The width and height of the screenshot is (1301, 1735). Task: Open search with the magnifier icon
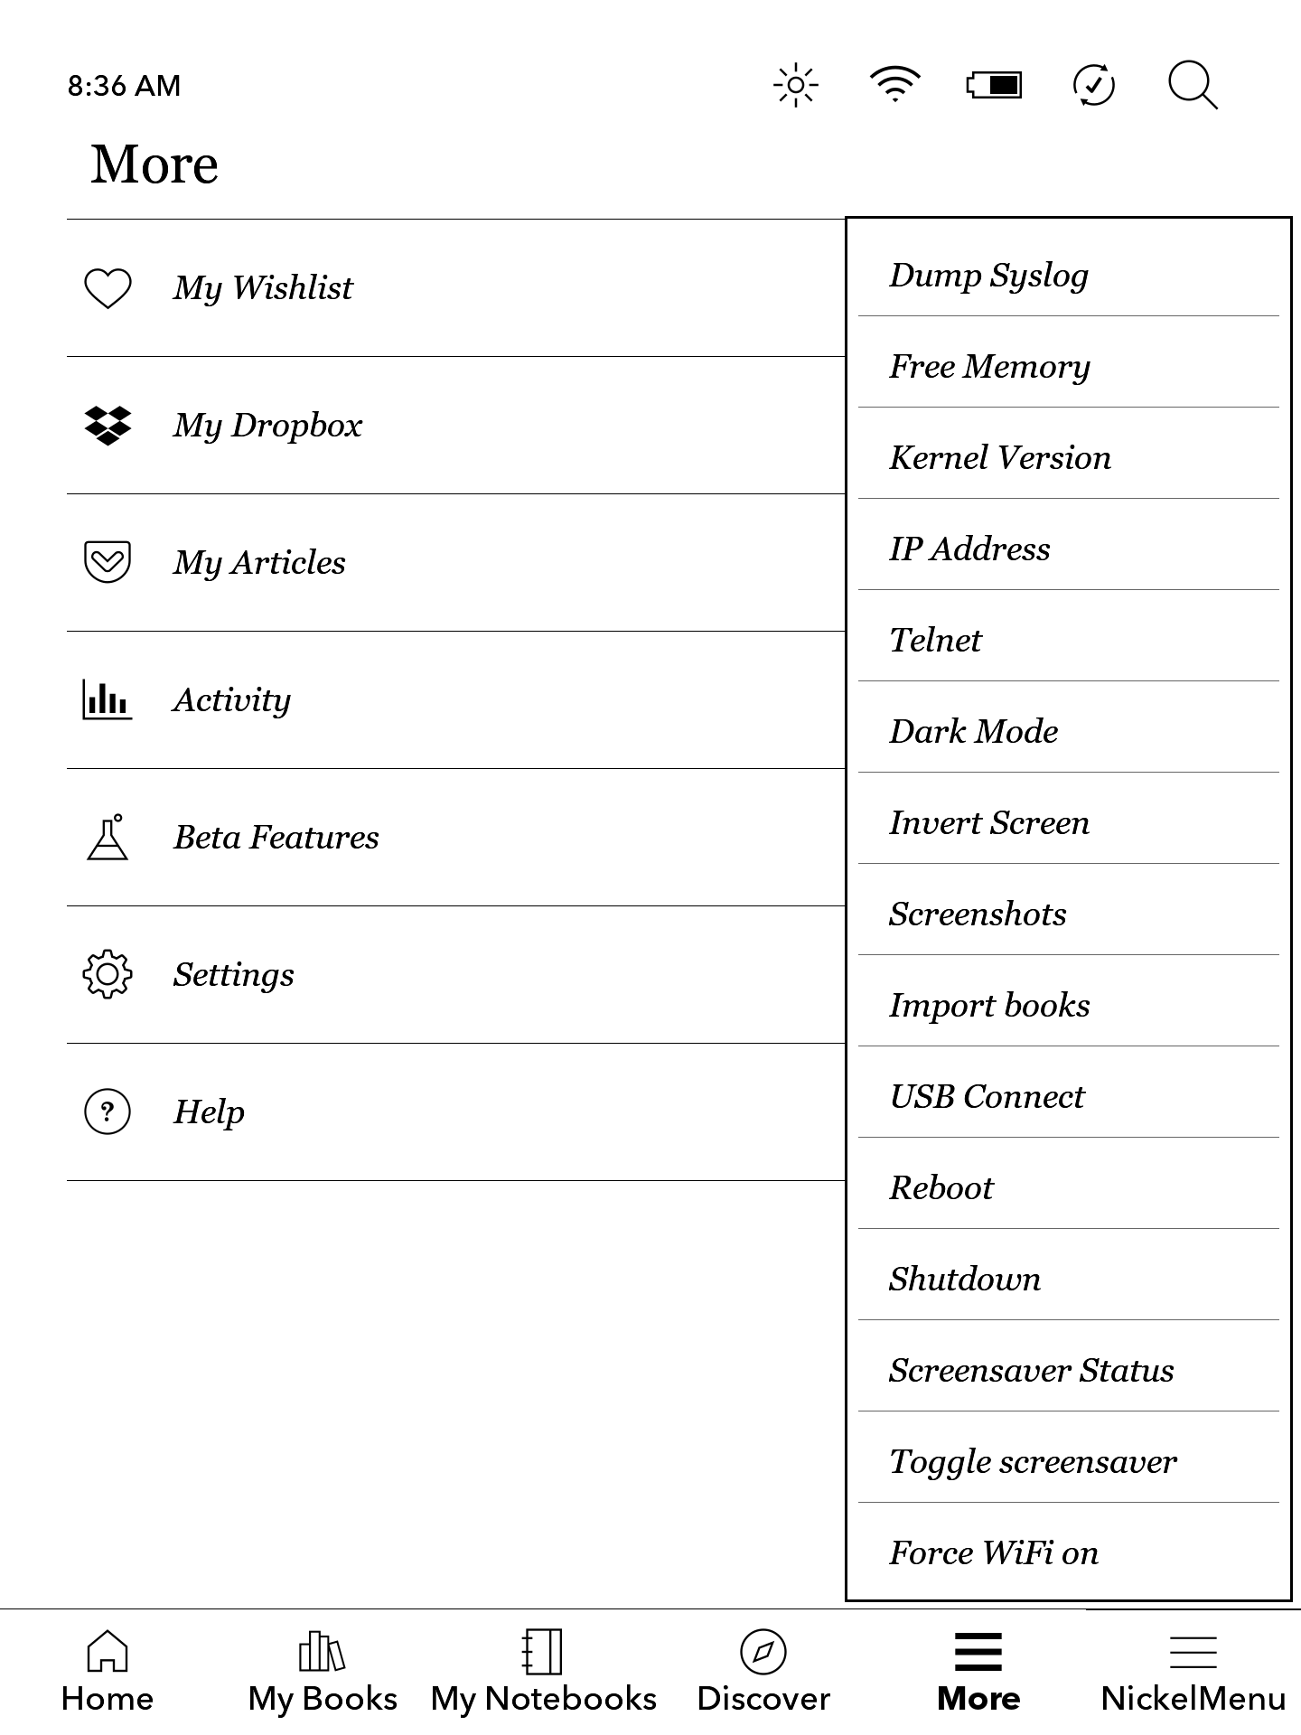[x=1193, y=86]
